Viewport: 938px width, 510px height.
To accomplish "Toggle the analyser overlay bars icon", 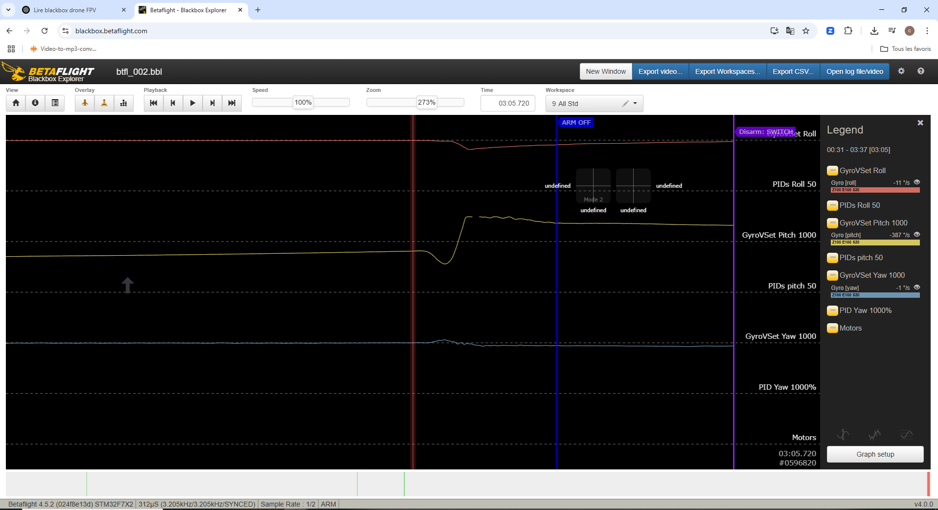I will coord(124,103).
